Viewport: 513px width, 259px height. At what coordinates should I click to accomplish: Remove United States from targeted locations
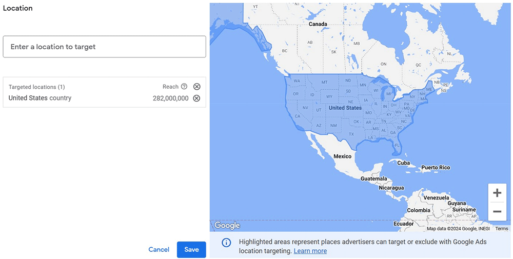[196, 98]
